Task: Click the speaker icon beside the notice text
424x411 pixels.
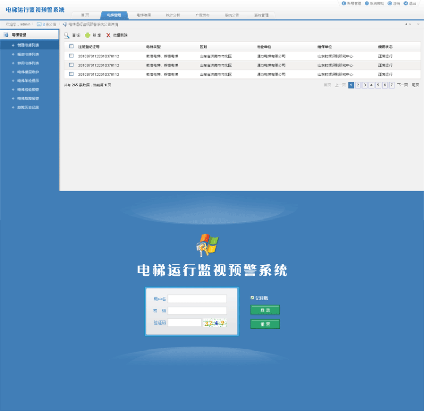Action: point(65,24)
